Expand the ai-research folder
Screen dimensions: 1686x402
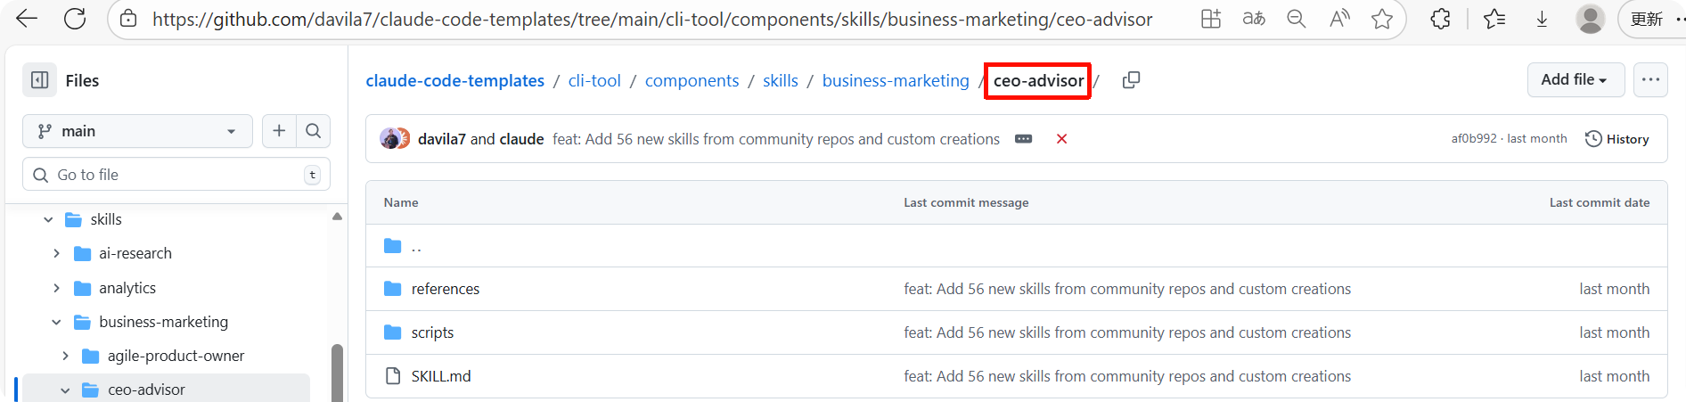coord(57,253)
